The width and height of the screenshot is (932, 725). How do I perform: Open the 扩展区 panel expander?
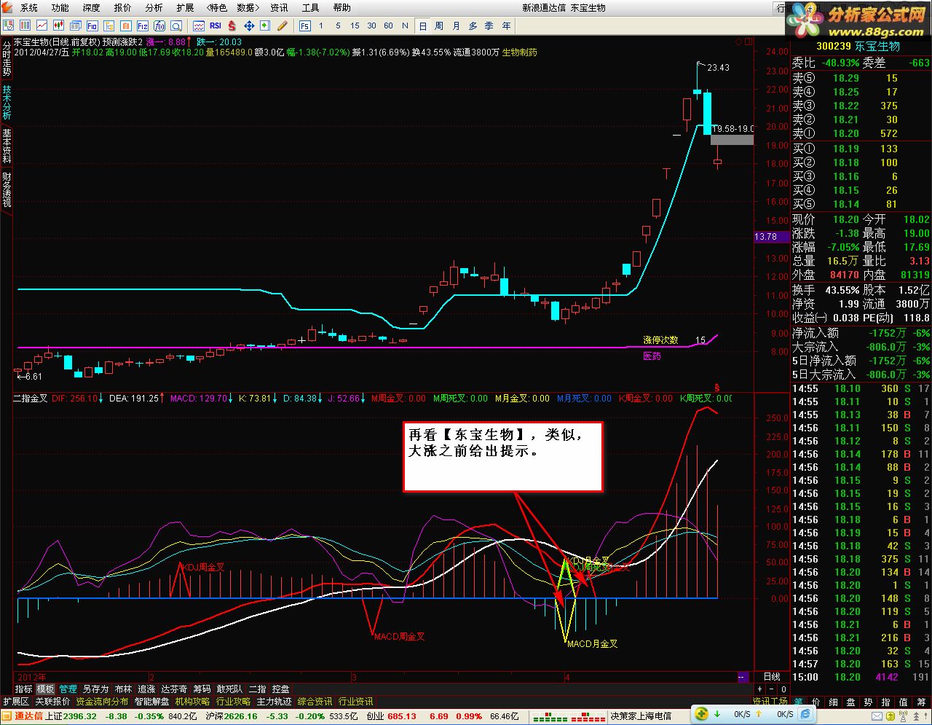click(x=15, y=702)
